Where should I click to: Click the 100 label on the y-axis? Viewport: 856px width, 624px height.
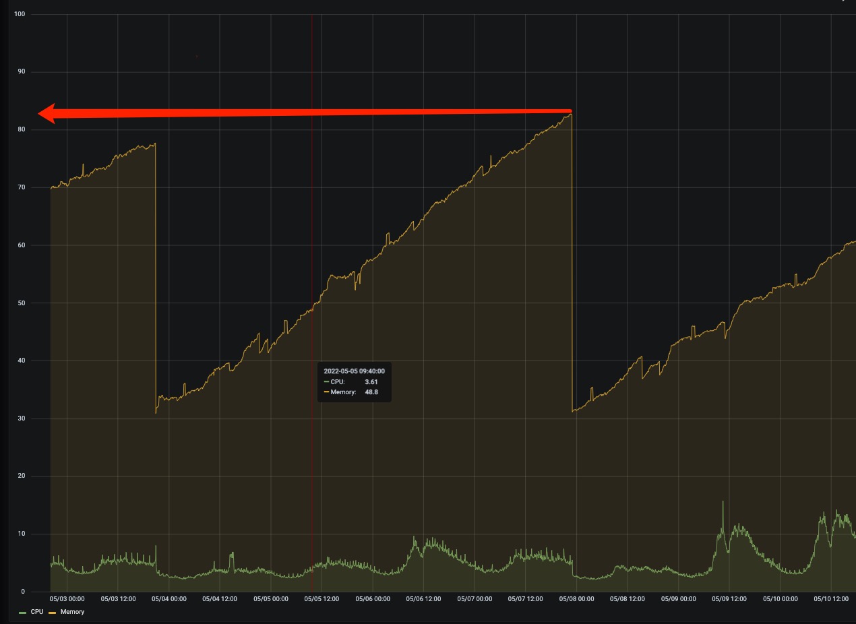[x=19, y=14]
